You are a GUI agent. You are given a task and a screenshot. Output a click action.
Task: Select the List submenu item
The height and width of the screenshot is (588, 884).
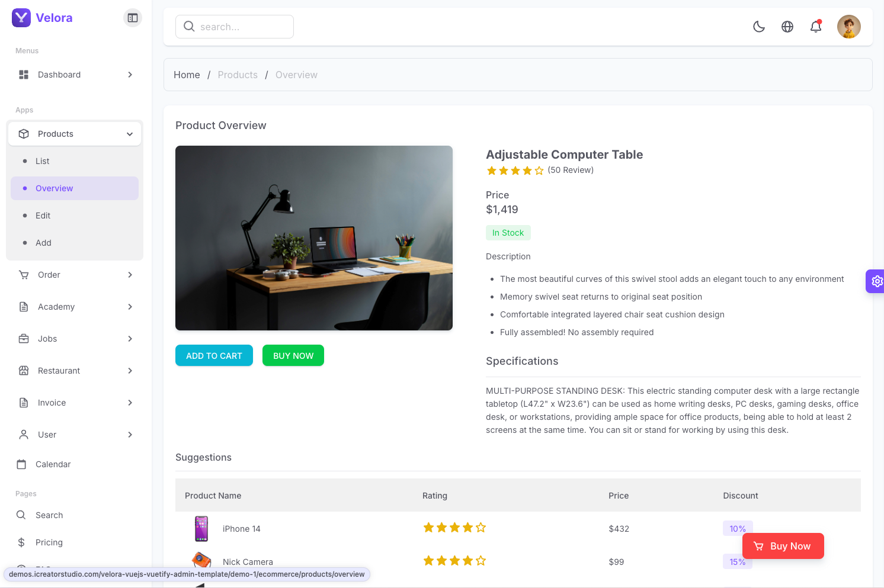point(43,161)
